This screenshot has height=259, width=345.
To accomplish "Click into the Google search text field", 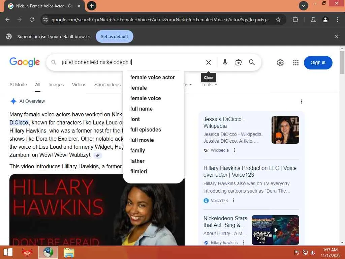I will coord(130,62).
